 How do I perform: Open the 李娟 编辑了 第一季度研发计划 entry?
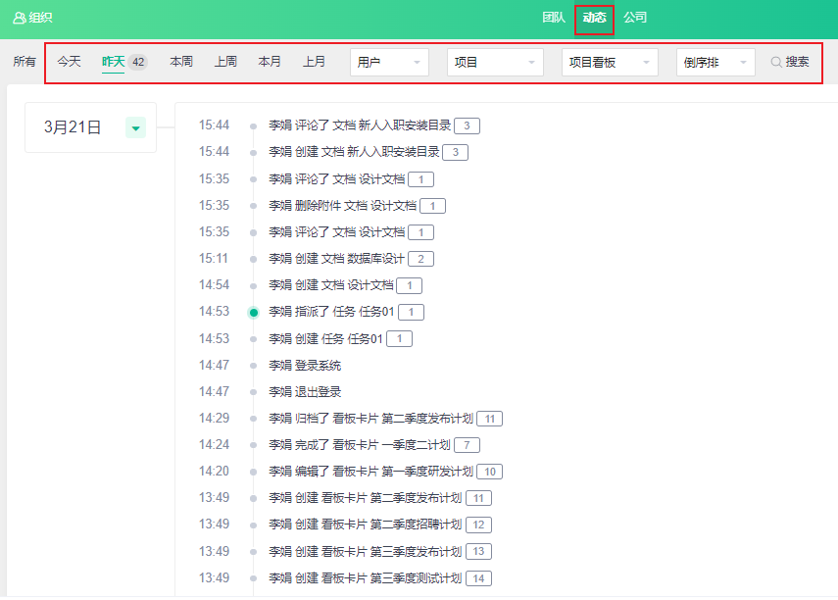pyautogui.click(x=370, y=472)
